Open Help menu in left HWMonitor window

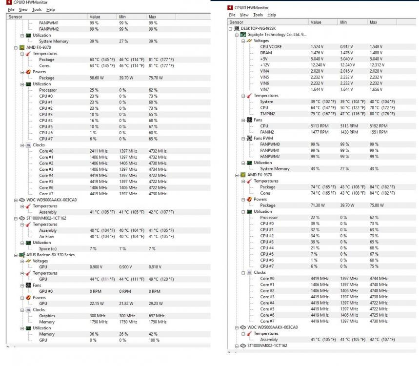(x=51, y=9)
